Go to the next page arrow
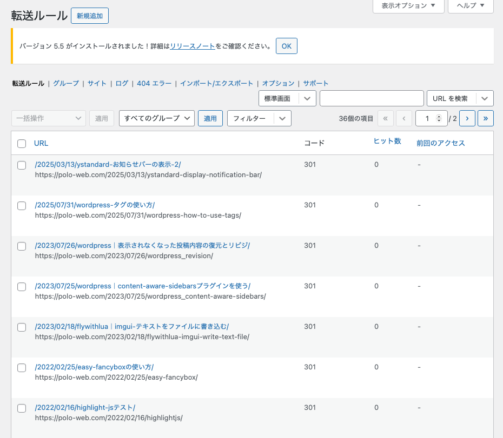The height and width of the screenshot is (438, 503). [467, 118]
